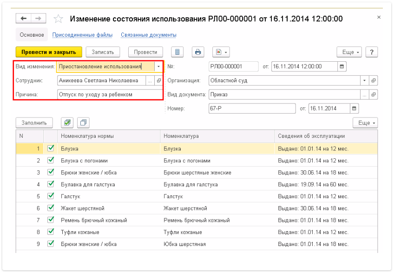Open the Организация field's open-form icon
Image resolution: width=394 pixels, height=272 pixels.
[x=373, y=80]
